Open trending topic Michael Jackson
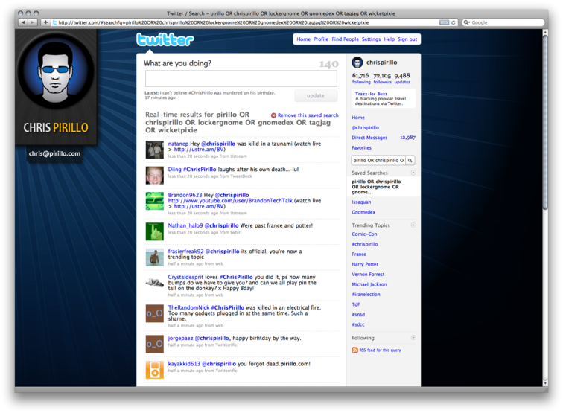 click(x=369, y=284)
